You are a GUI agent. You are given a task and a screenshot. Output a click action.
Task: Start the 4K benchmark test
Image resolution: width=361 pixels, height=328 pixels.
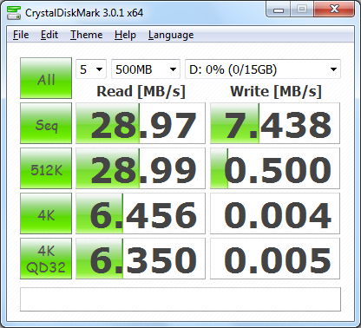(x=46, y=213)
